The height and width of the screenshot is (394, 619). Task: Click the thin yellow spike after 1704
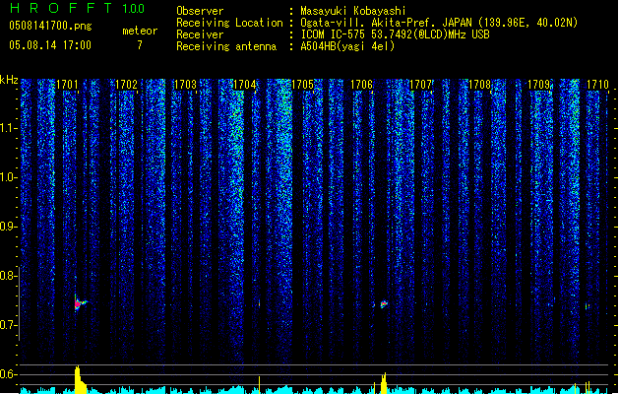click(260, 385)
